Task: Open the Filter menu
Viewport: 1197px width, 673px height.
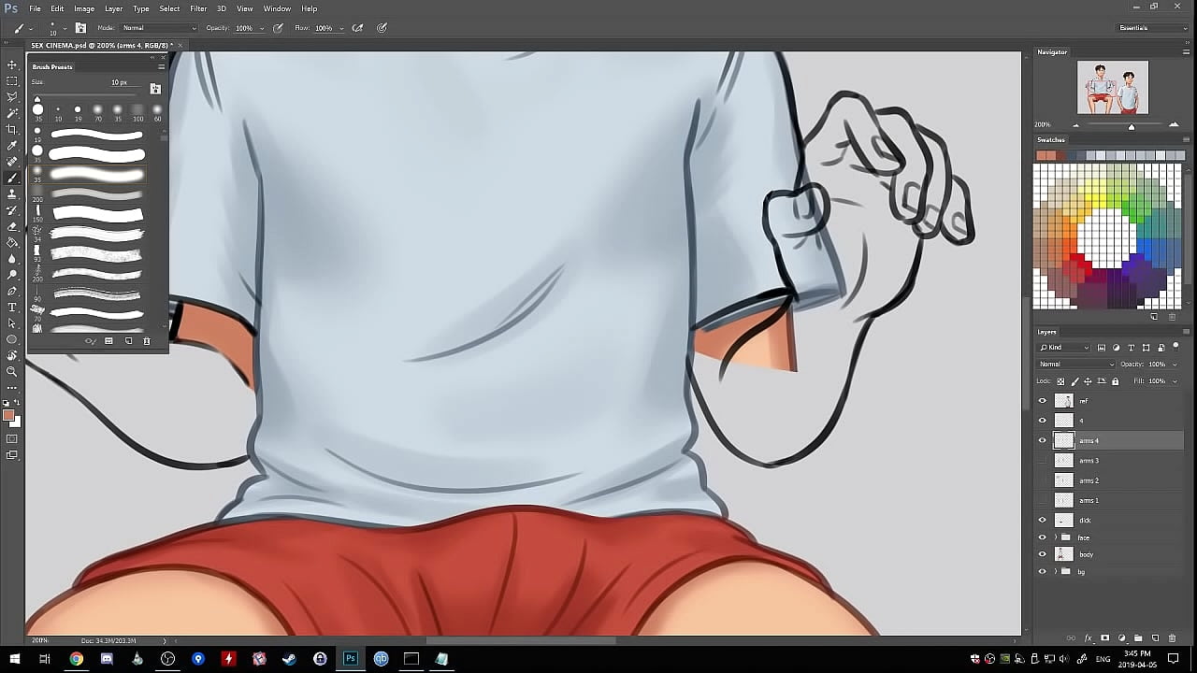Action: pos(198,8)
